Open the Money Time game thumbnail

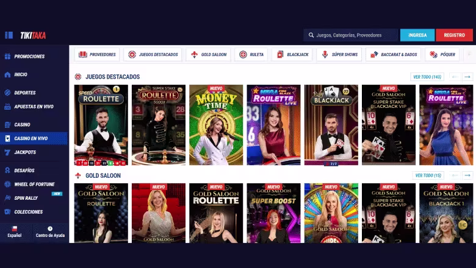pyautogui.click(x=216, y=125)
